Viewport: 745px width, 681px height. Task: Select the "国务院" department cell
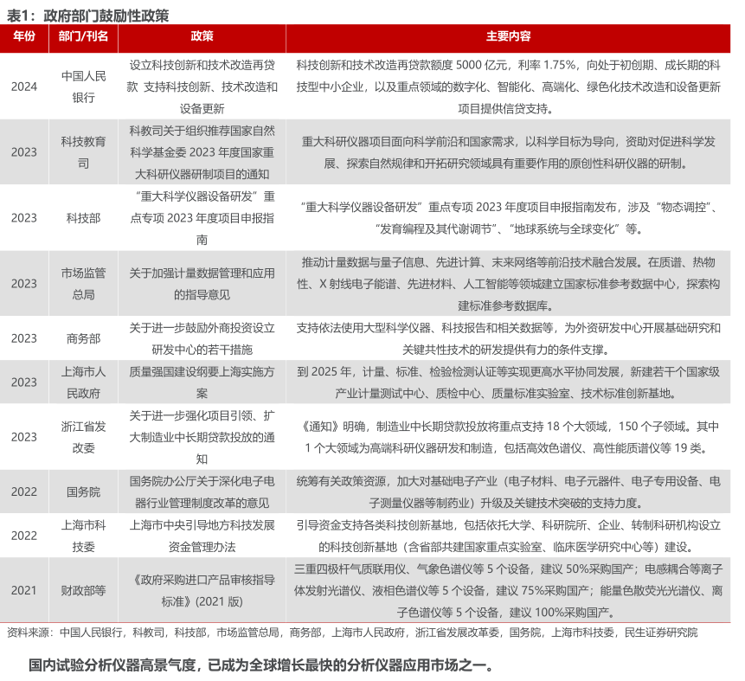[83, 491]
